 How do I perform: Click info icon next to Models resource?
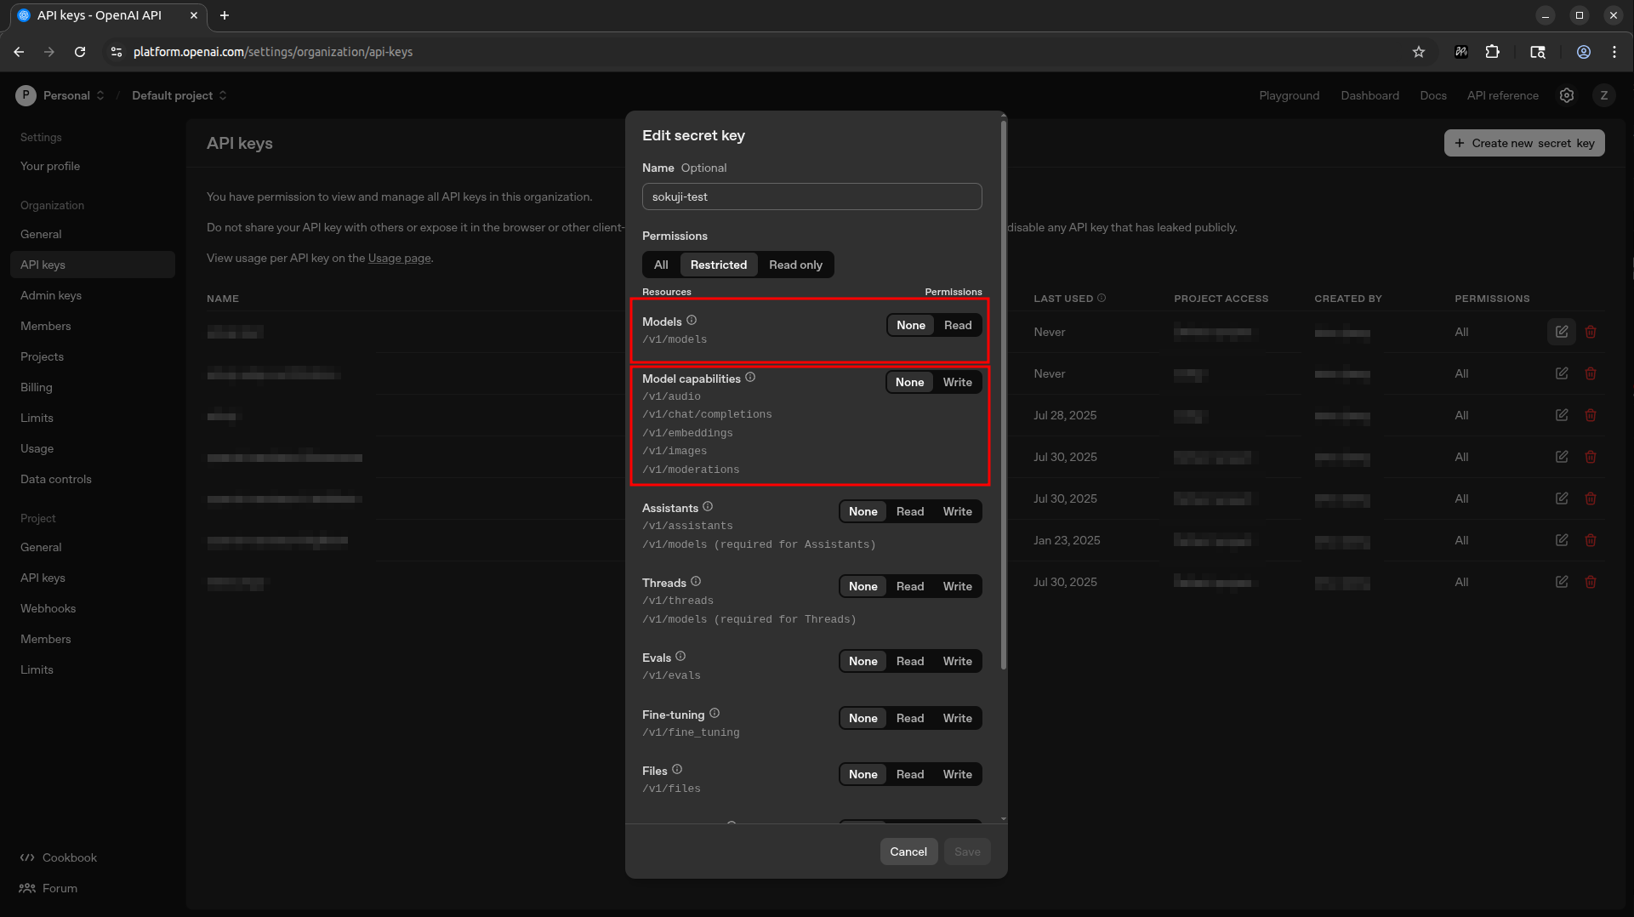pos(692,321)
